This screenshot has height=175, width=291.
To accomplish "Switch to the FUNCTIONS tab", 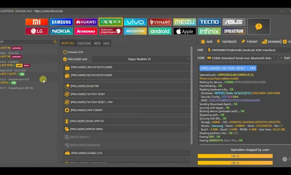I will pos(84,43).
